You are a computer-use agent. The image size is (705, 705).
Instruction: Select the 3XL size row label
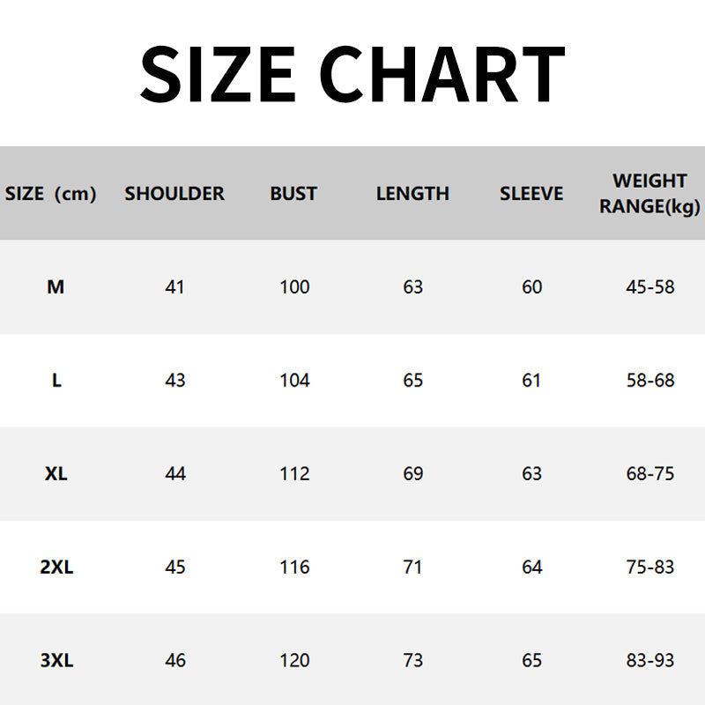click(x=56, y=661)
